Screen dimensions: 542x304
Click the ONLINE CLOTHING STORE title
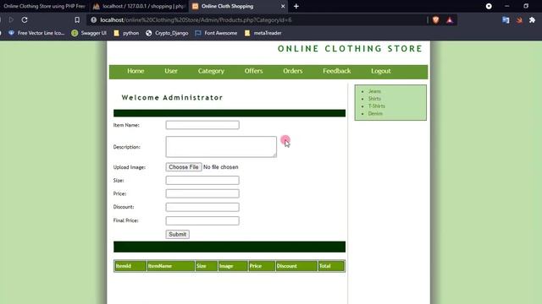[350, 49]
